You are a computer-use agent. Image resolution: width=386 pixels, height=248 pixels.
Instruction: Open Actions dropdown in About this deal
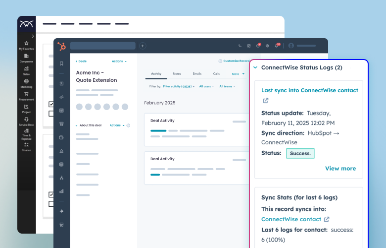click(117, 125)
